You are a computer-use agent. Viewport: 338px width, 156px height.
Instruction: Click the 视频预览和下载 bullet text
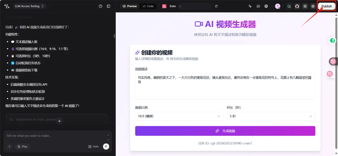27,70
